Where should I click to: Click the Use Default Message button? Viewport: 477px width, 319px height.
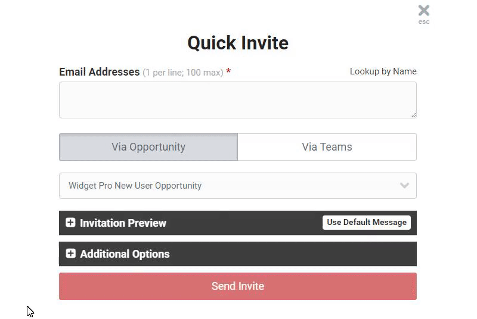367,223
